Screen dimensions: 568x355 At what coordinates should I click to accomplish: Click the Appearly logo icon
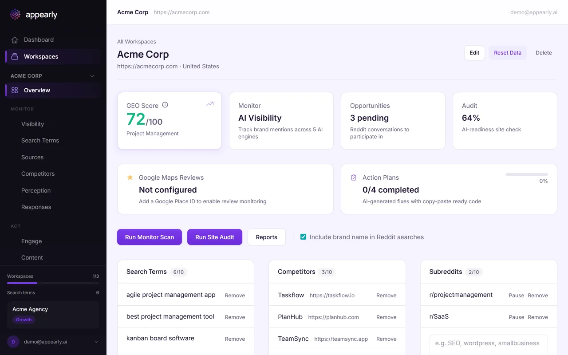[x=15, y=15]
